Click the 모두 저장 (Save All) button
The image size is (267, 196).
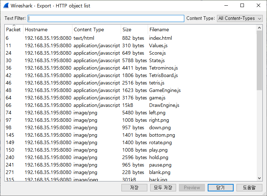pyautogui.click(x=163, y=188)
